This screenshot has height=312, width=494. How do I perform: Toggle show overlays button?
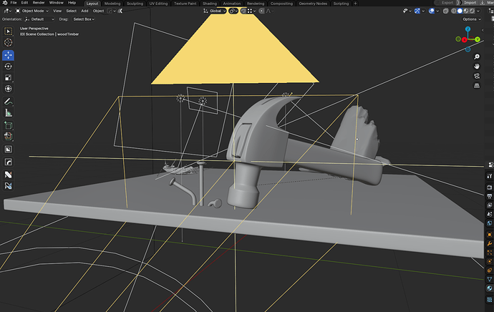432,11
